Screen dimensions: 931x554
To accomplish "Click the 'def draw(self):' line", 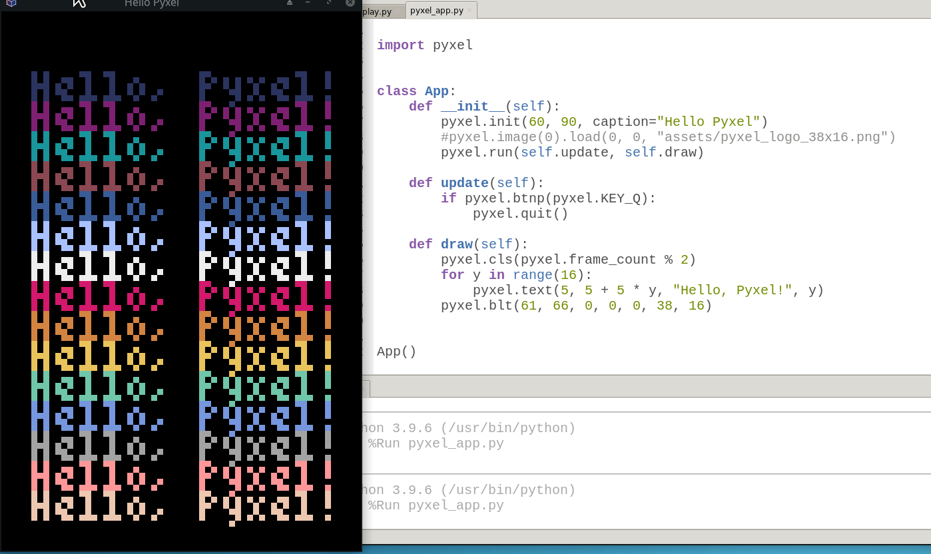I will point(469,244).
